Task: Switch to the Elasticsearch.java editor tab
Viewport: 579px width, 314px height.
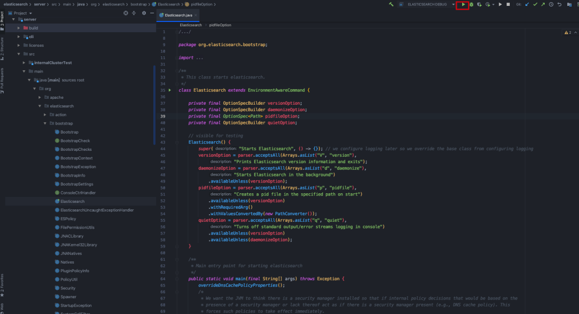Action: [178, 15]
